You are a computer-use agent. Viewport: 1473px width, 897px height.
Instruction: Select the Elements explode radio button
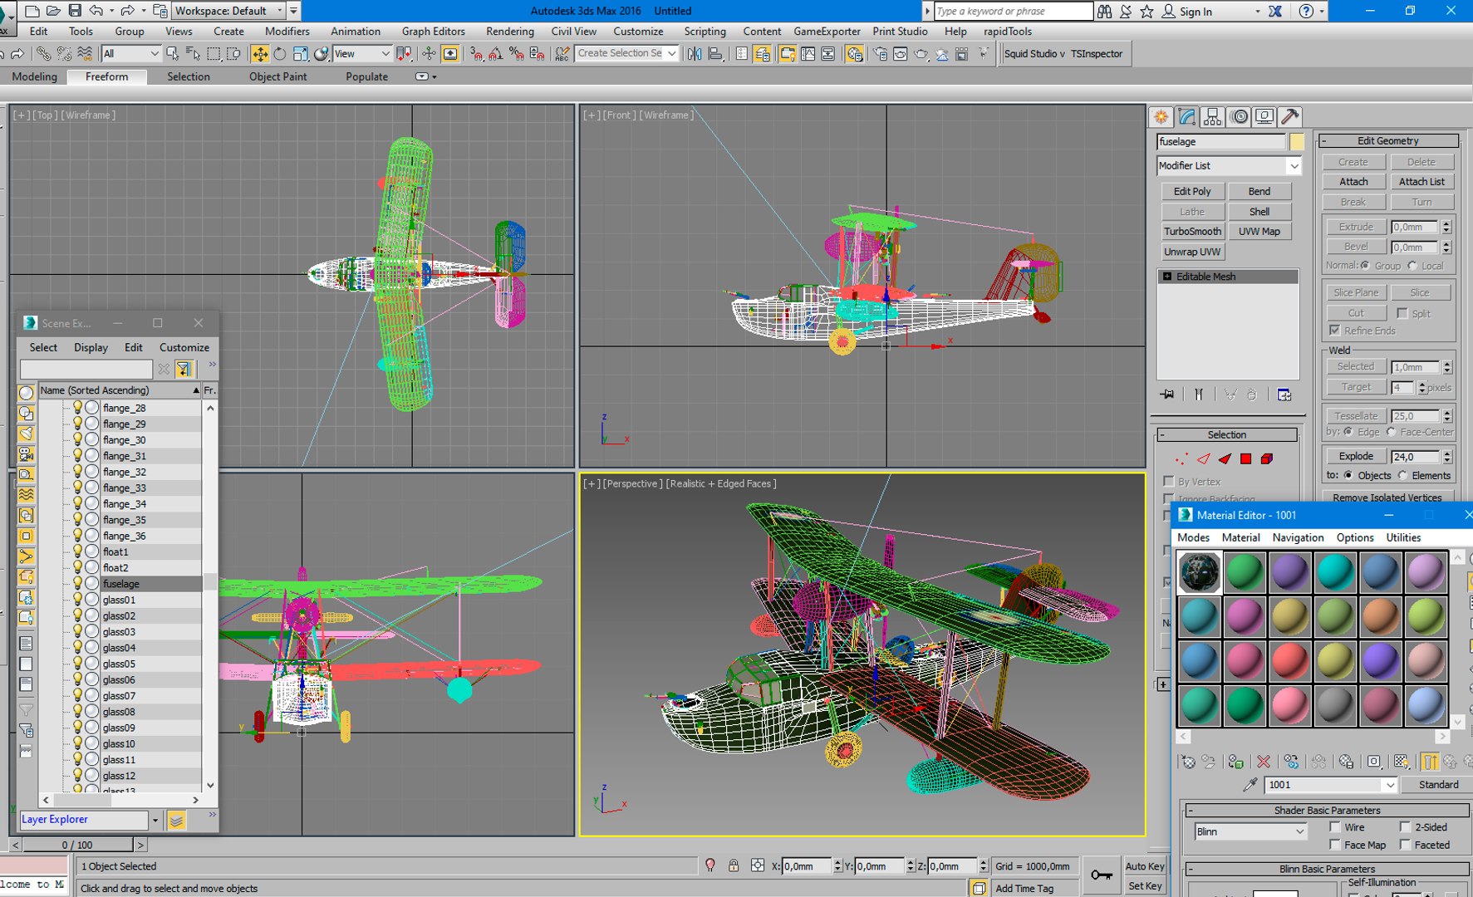[1402, 475]
